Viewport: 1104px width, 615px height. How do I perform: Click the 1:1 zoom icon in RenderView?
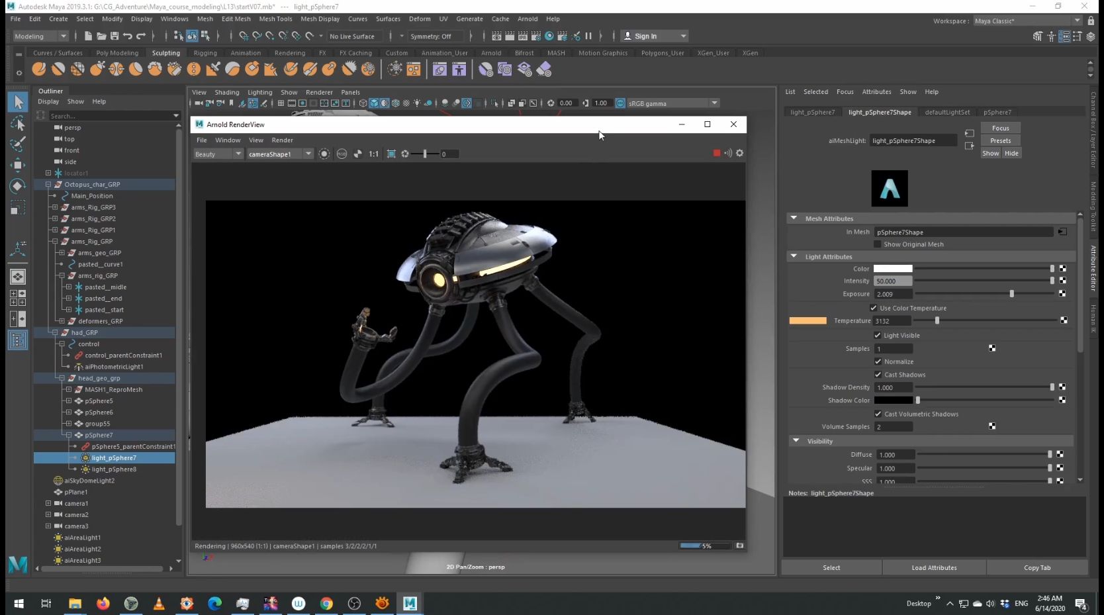[374, 154]
